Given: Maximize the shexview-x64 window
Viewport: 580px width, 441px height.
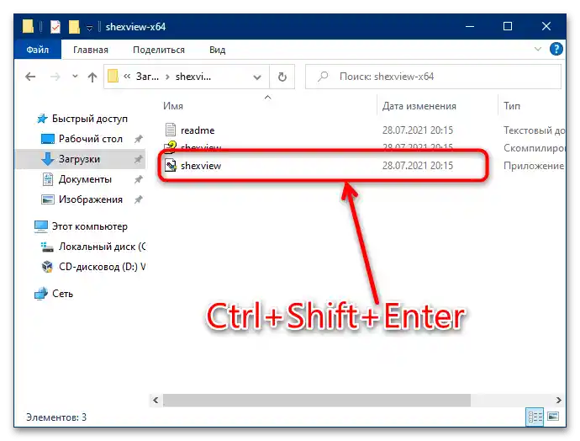Looking at the screenshot, I should pos(508,26).
